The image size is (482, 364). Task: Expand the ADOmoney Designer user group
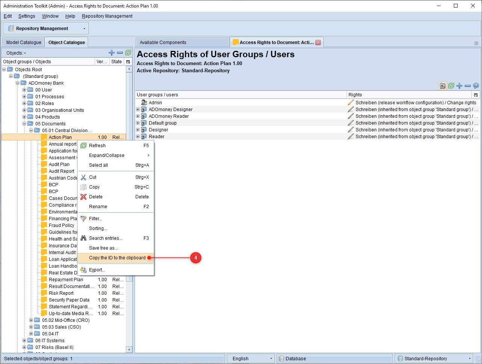pyautogui.click(x=138, y=110)
